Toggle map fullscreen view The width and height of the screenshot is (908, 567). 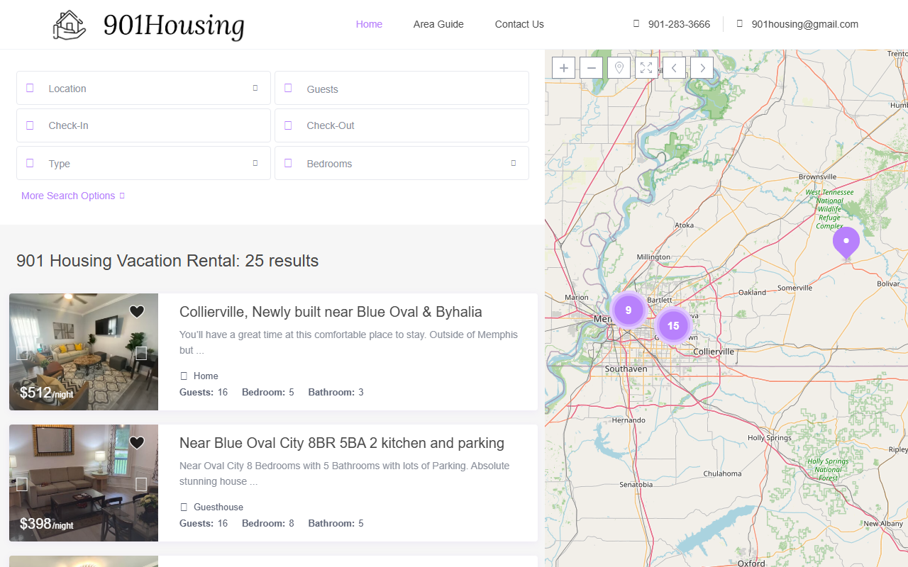[x=646, y=68]
